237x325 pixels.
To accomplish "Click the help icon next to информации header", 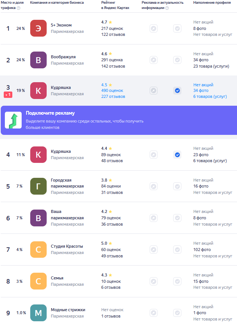I will (167, 8).
